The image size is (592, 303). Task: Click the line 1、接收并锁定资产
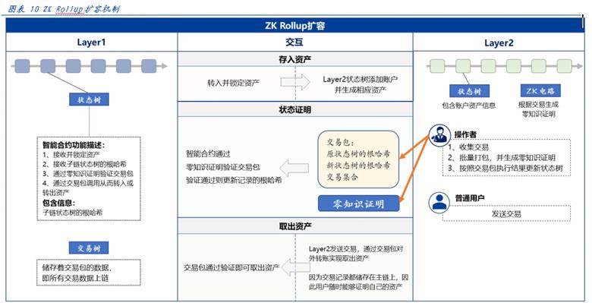(71, 154)
